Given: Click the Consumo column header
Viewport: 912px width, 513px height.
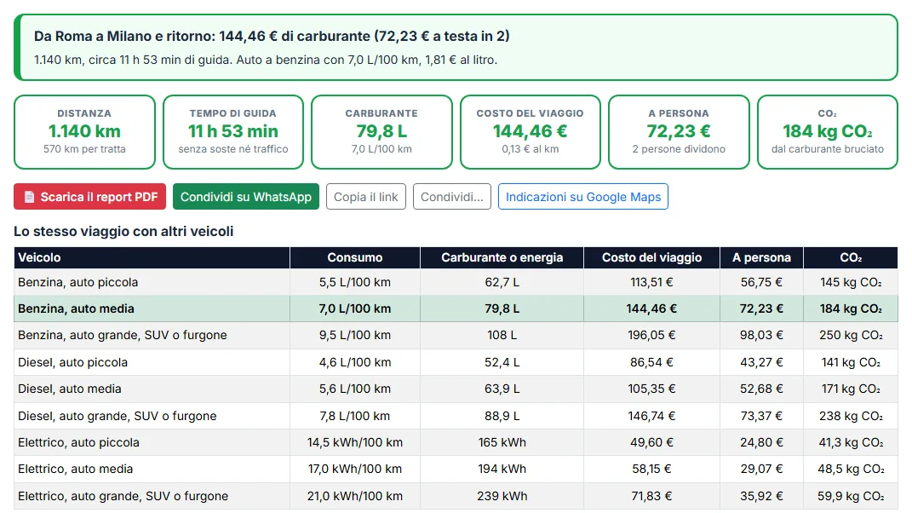Looking at the screenshot, I should click(355, 257).
